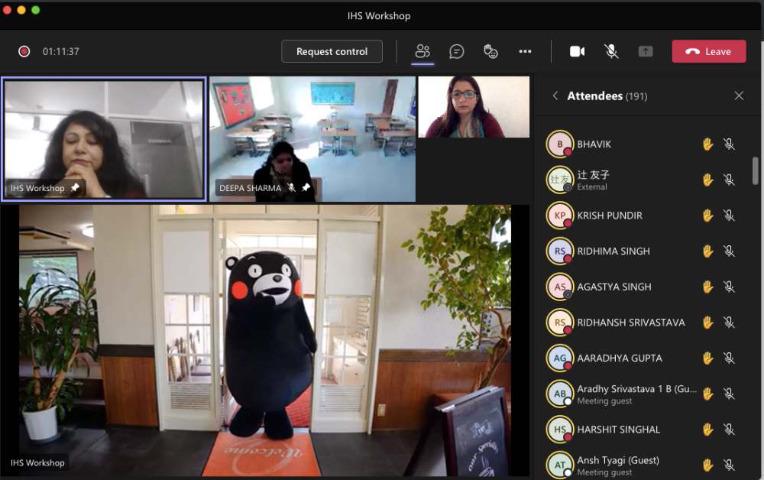Click RIDHANSH SRIVASTAVA's raised hand icon
The width and height of the screenshot is (764, 480).
[x=707, y=322]
